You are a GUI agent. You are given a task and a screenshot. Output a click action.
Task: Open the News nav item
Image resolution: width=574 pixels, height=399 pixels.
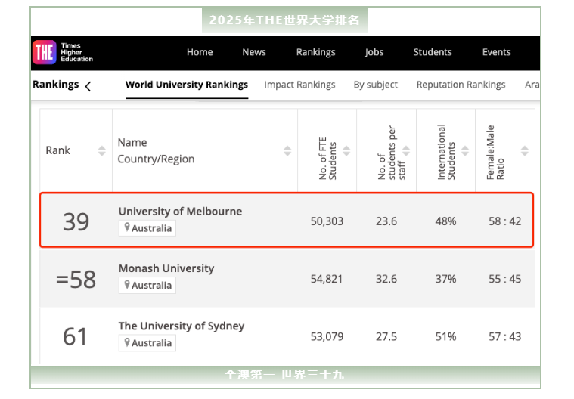(253, 52)
